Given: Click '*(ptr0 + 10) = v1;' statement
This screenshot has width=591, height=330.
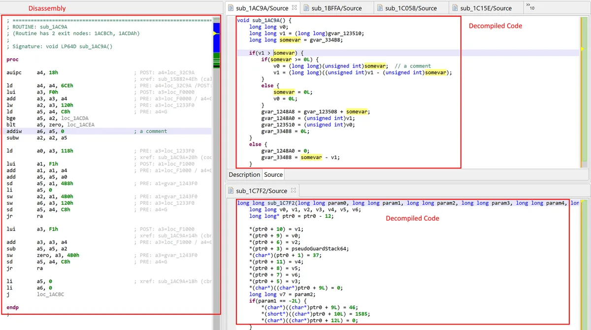Looking at the screenshot, I should 276,229.
